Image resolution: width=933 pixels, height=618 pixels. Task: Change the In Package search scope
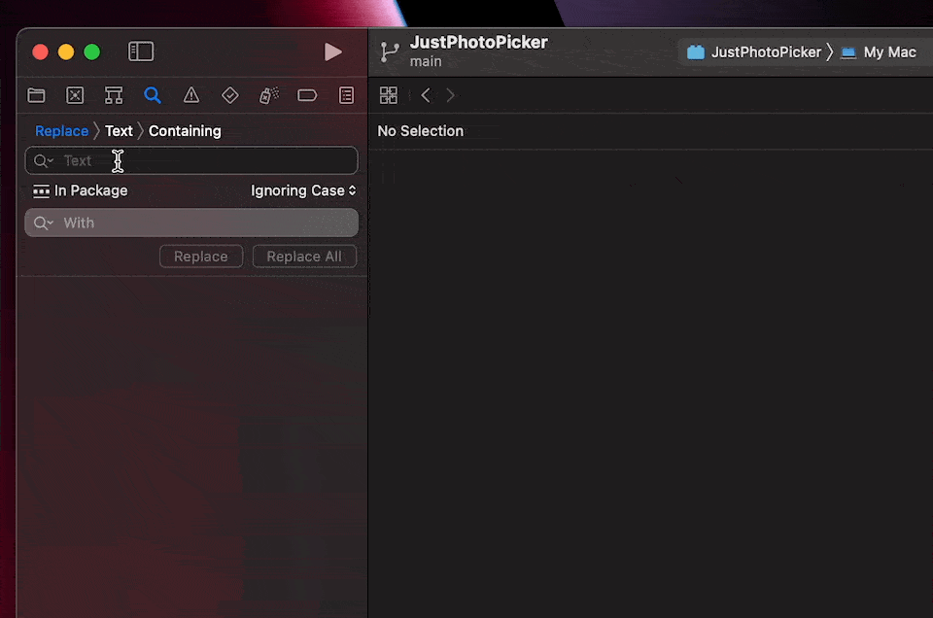point(81,190)
